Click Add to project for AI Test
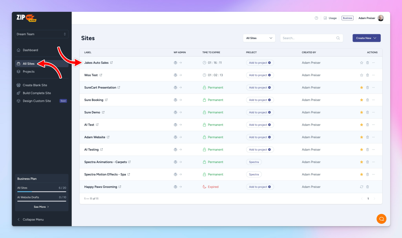 (260, 125)
